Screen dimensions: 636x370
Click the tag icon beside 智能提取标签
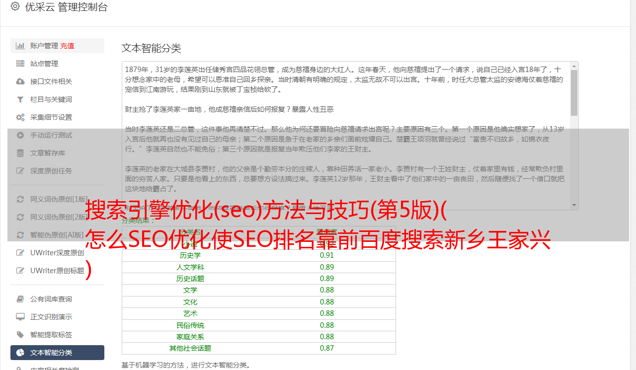click(x=20, y=335)
